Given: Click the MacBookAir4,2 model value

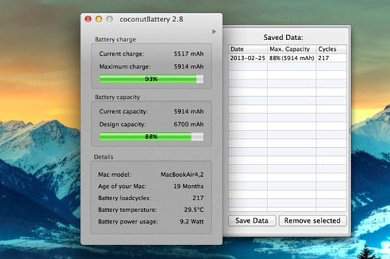Looking at the screenshot, I should point(182,175).
